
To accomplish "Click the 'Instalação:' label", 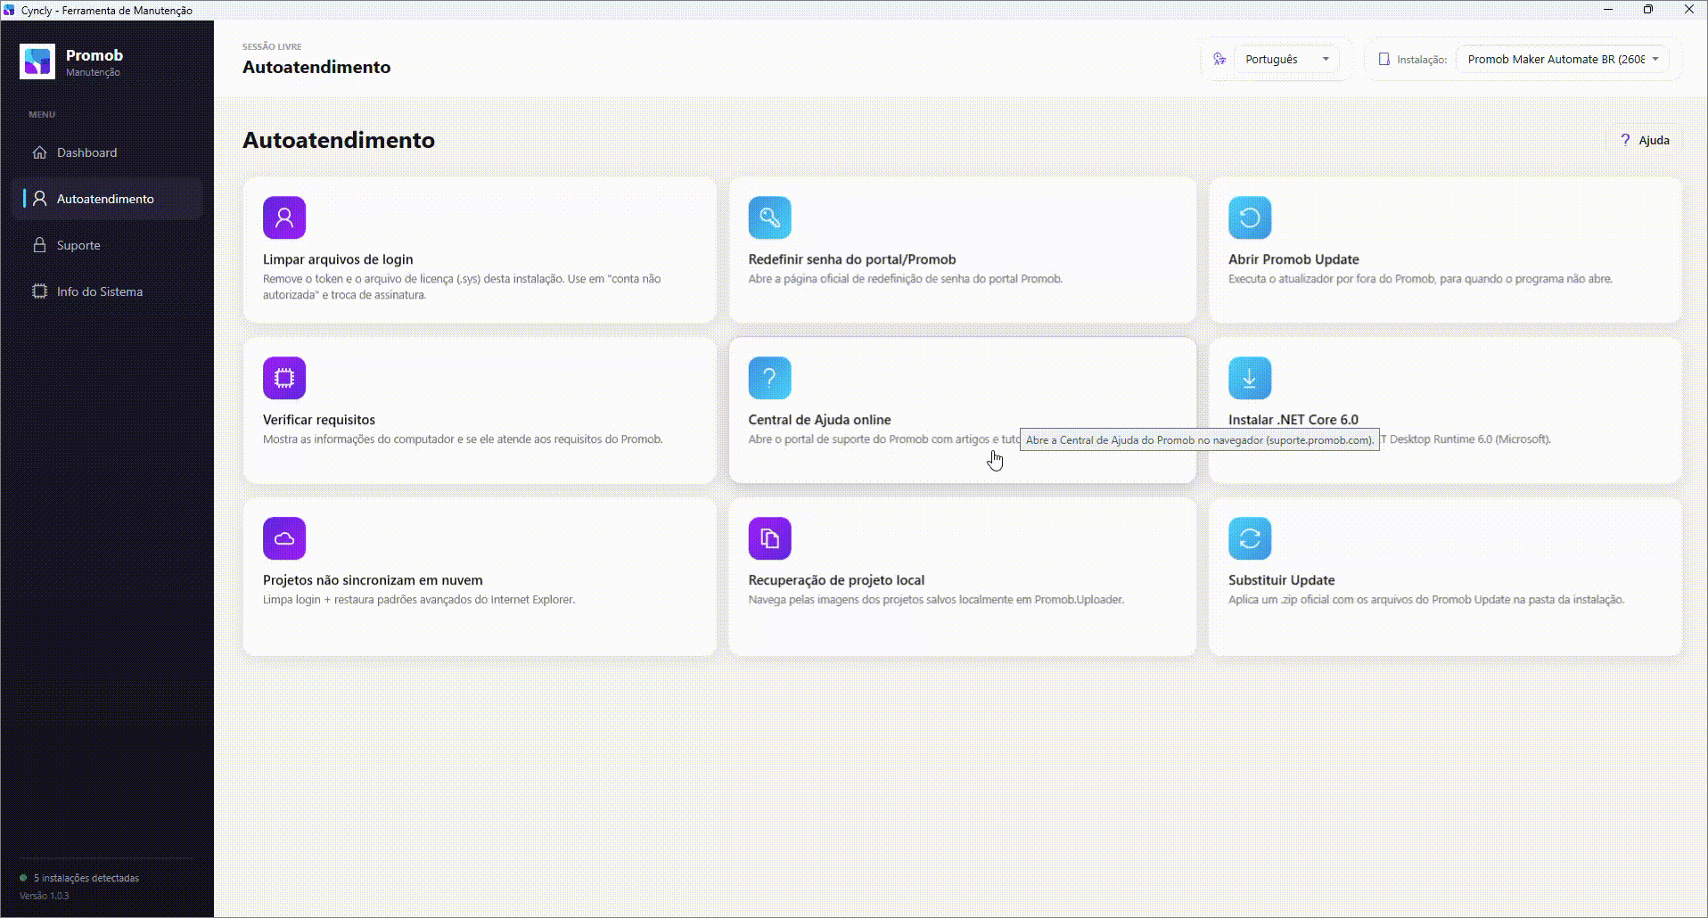I will (x=1422, y=60).
